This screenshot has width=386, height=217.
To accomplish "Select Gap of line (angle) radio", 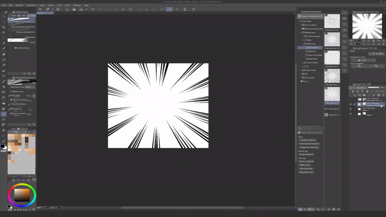I will (x=11, y=100).
